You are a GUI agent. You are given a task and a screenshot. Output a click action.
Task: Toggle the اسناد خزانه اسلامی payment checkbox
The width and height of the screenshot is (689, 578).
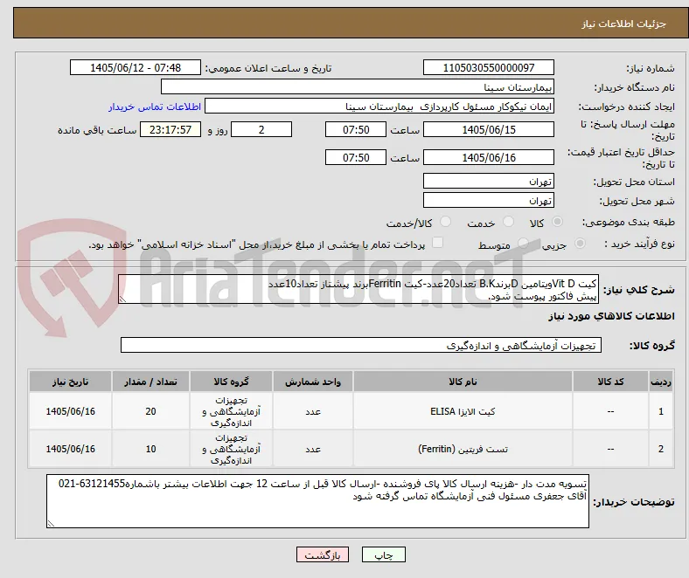tap(437, 243)
